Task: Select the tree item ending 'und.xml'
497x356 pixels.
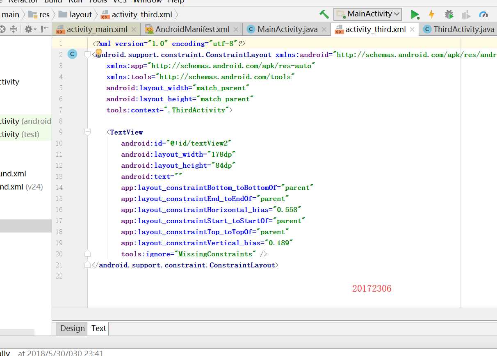Action: [26, 173]
